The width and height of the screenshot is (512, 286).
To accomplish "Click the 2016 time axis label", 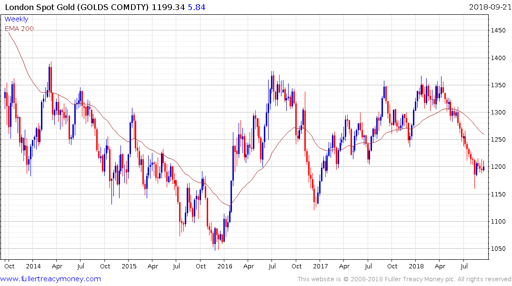I will (x=225, y=266).
